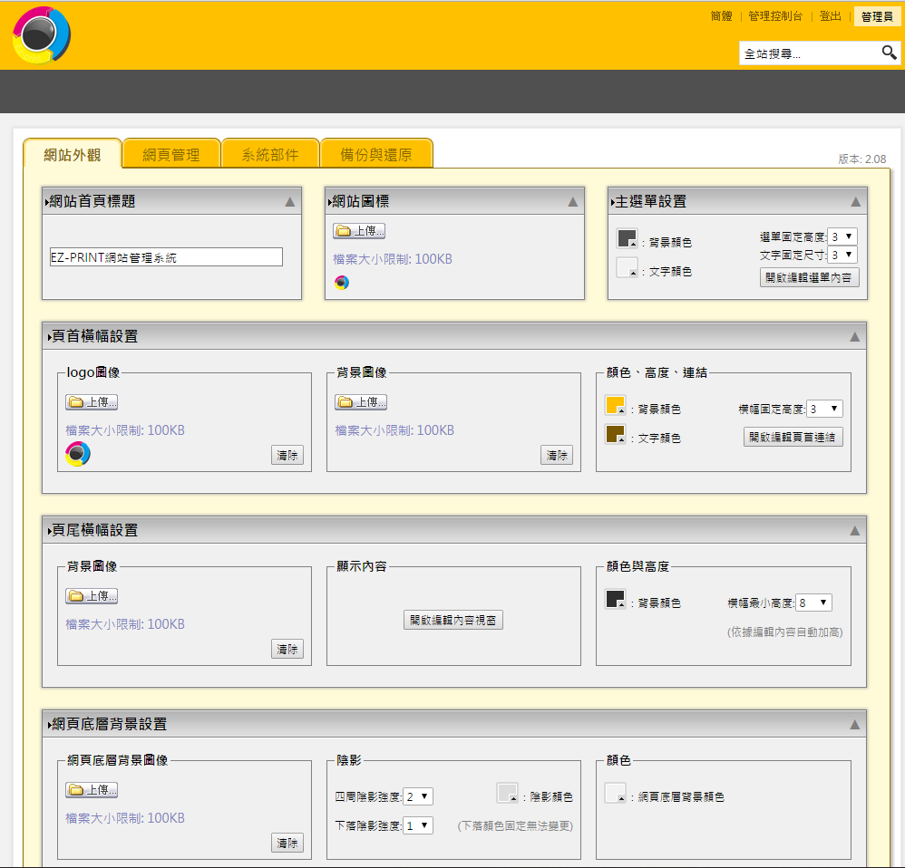
Task: Open the brown header text color swatch
Action: 616,435
